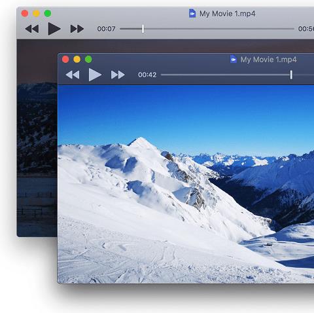Click the 00:42 elapsed time label
314x313 pixels.
147,75
